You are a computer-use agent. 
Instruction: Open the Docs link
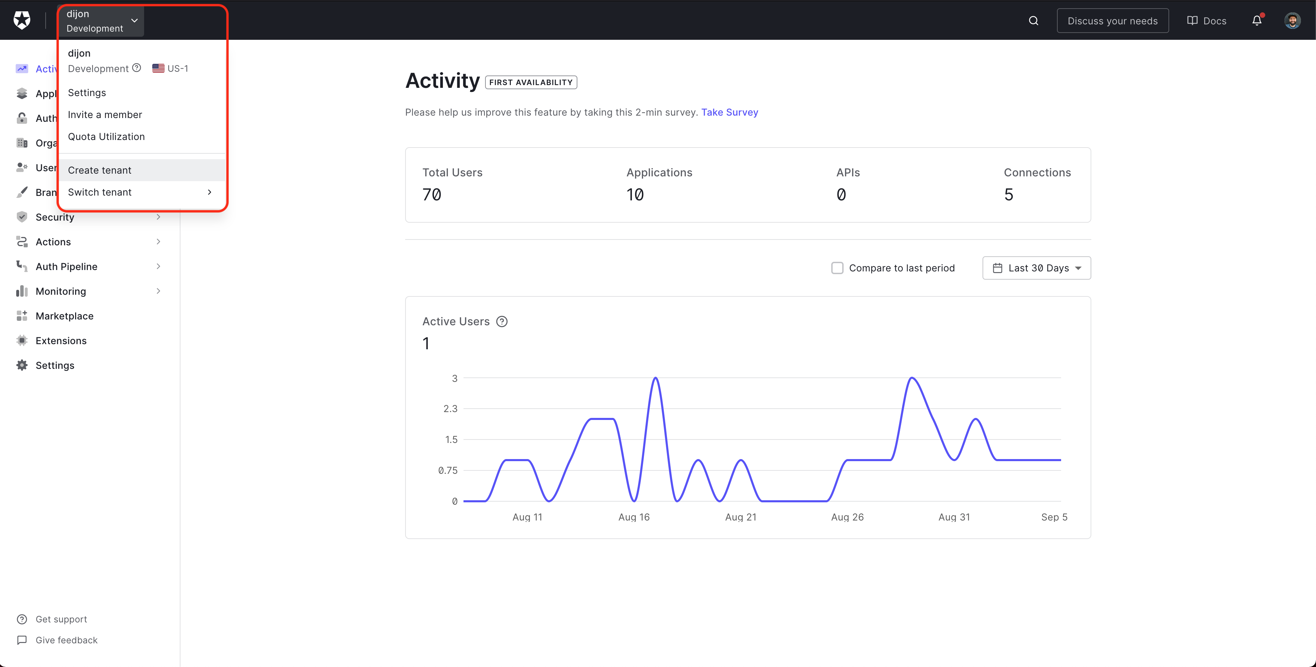click(x=1206, y=21)
